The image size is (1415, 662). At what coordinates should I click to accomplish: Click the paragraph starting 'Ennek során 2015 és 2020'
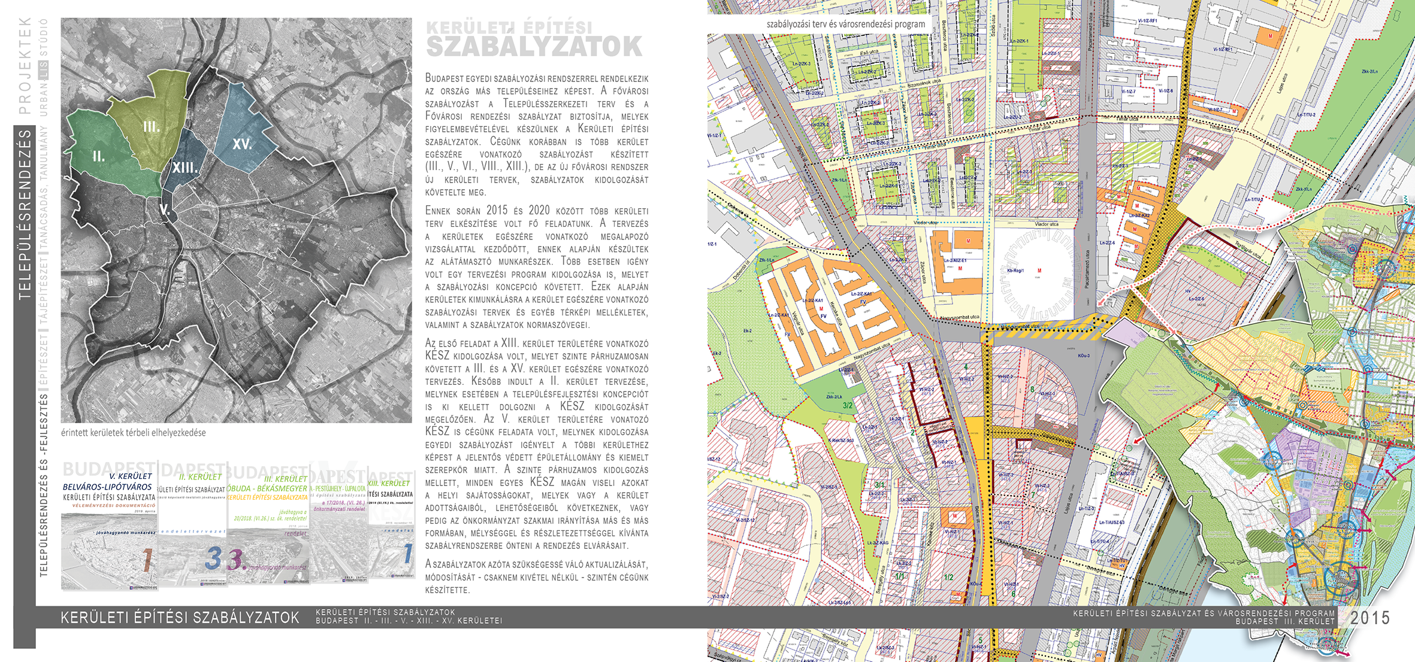[x=537, y=268]
